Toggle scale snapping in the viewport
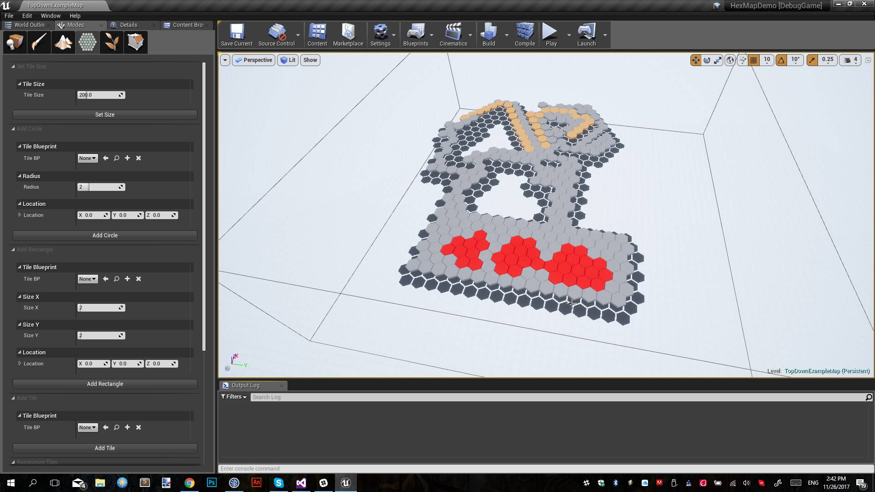Viewport: 875px width, 492px height. pos(812,60)
